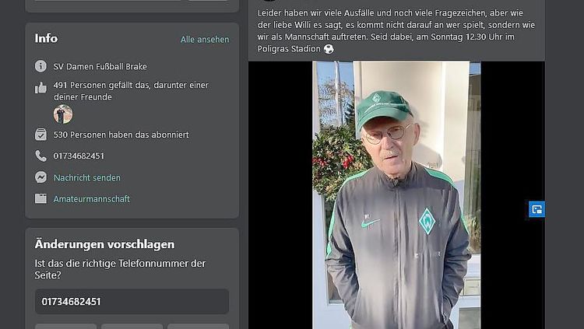Viewport: 584px width, 329px height.
Task: Click the SV Damen Fußball Brake text
Action: coord(100,67)
